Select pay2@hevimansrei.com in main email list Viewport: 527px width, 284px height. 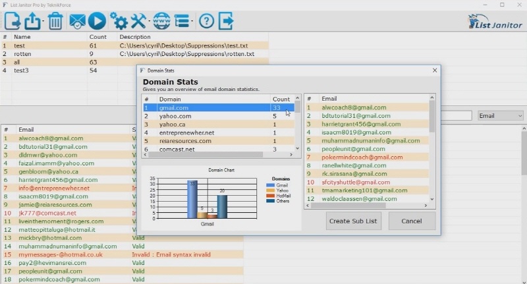pos(53,263)
